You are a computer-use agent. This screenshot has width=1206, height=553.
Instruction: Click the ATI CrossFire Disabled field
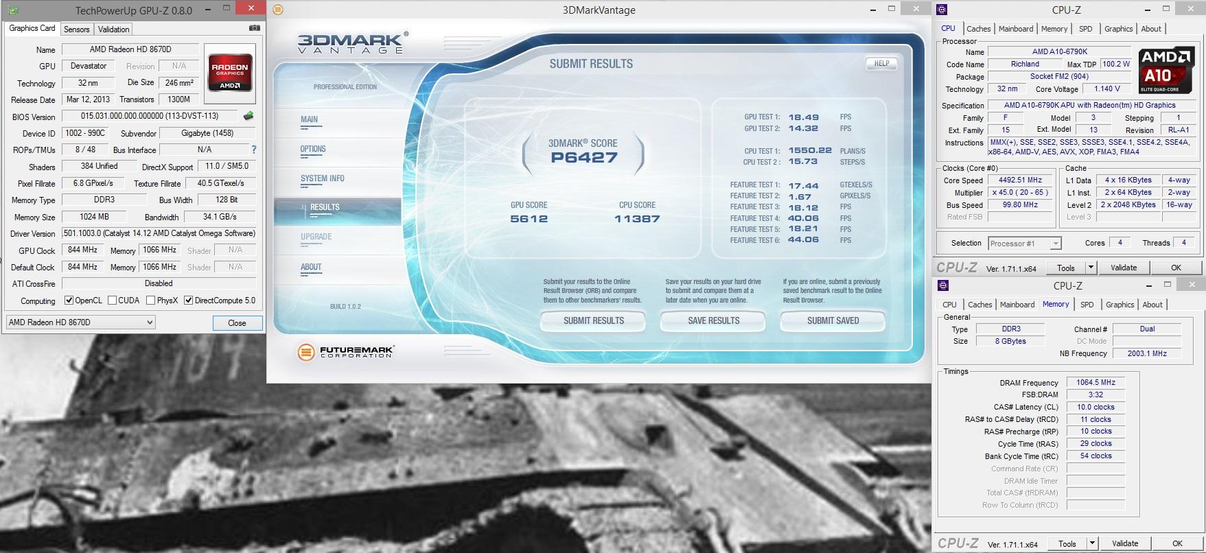(x=159, y=283)
